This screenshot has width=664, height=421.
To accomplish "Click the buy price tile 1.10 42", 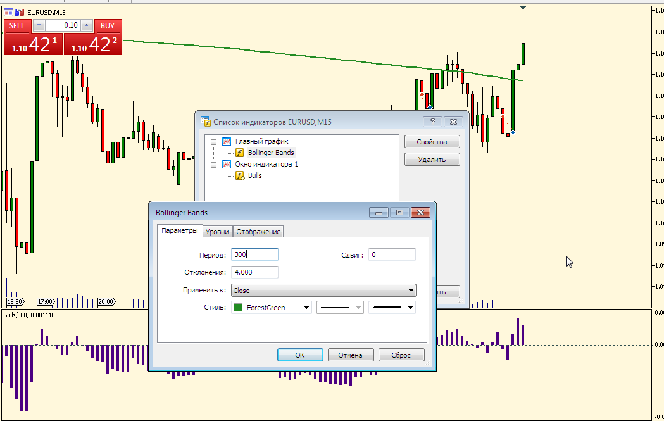I will (x=93, y=44).
